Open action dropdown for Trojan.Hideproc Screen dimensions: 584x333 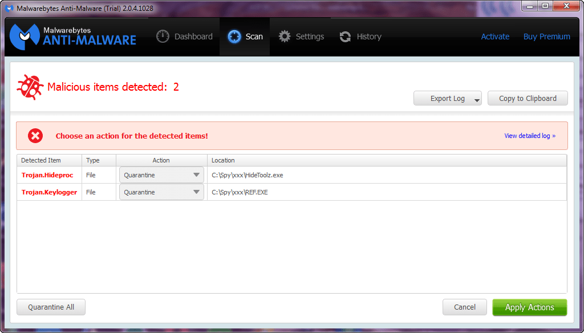click(161, 175)
